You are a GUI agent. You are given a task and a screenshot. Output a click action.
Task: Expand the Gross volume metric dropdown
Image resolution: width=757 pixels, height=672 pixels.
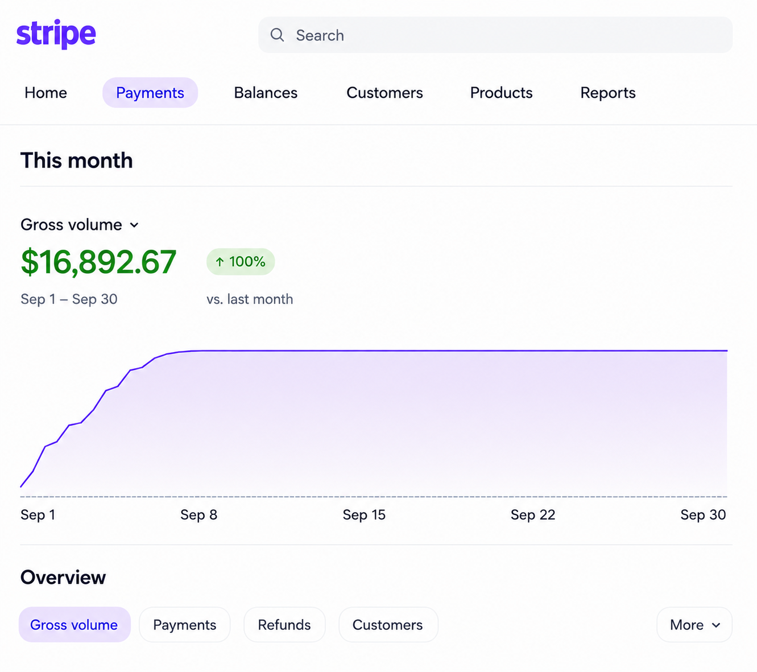coord(80,225)
